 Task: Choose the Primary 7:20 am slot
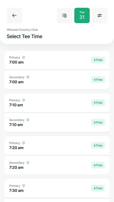point(57,145)
